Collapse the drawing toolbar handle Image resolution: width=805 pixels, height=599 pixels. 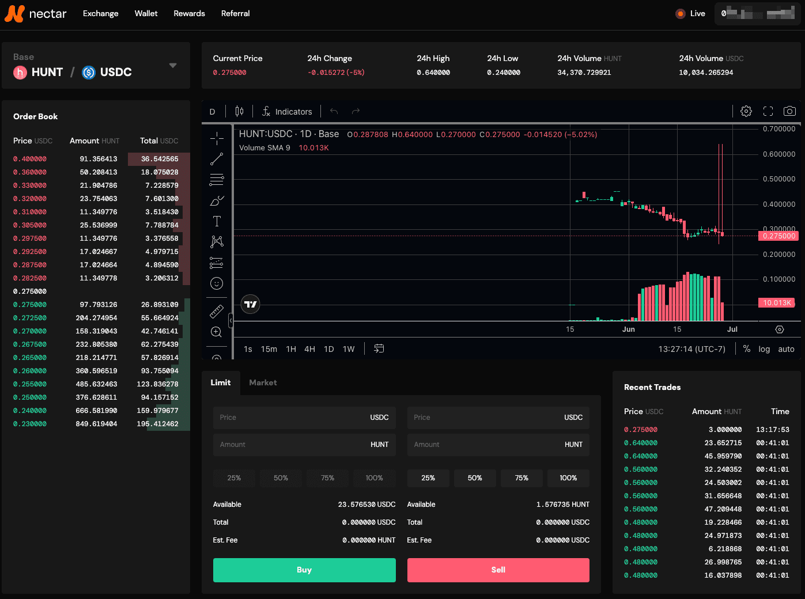pyautogui.click(x=230, y=320)
